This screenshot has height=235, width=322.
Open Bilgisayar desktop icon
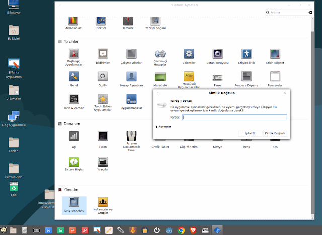[14, 7]
